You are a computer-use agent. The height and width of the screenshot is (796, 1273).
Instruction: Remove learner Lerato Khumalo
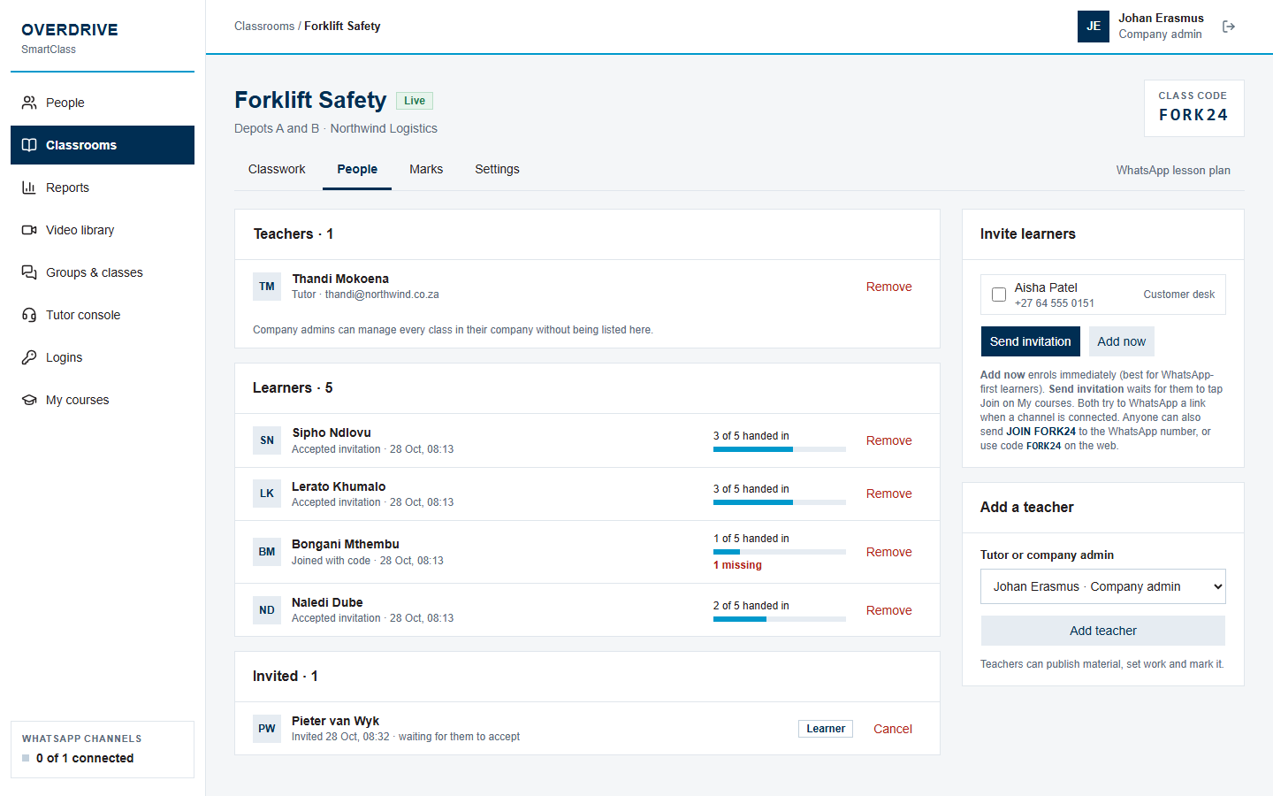coord(888,494)
